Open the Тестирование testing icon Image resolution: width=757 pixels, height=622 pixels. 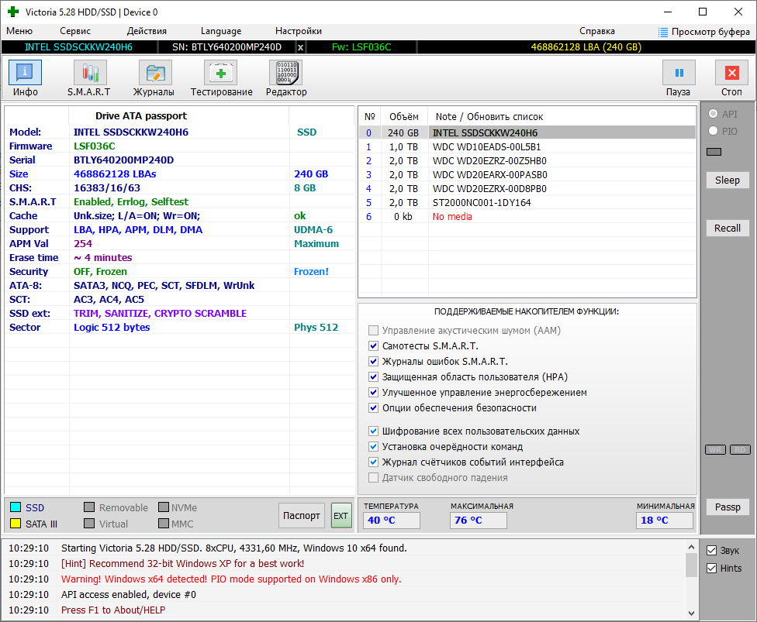click(220, 73)
